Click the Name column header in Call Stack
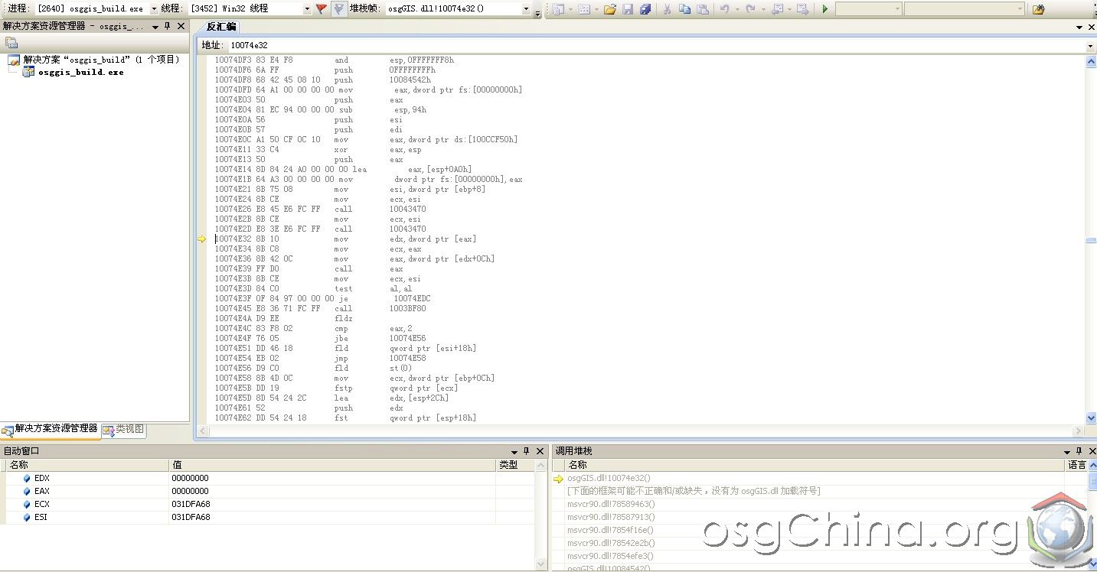This screenshot has width=1097, height=572. [x=815, y=465]
